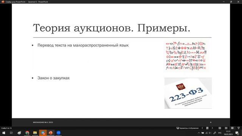Click the battery icon in the tray
242x136 pixels.
pyautogui.click(x=203, y=133)
